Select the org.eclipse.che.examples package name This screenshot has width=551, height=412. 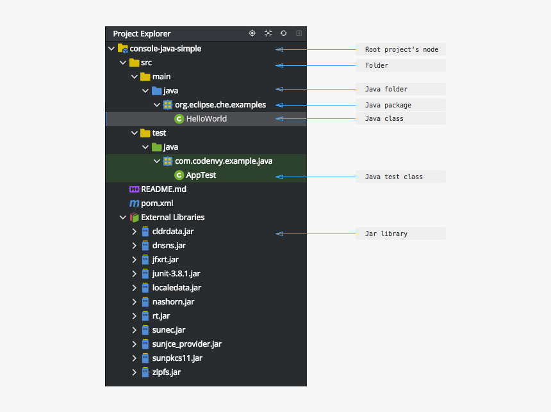[220, 105]
